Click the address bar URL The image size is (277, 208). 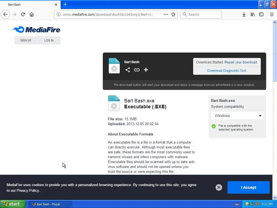point(108,15)
